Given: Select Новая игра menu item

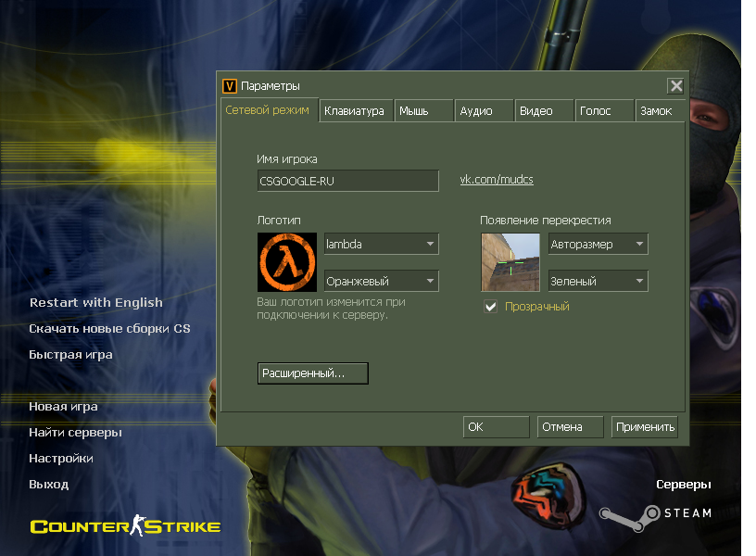Looking at the screenshot, I should coord(63,407).
